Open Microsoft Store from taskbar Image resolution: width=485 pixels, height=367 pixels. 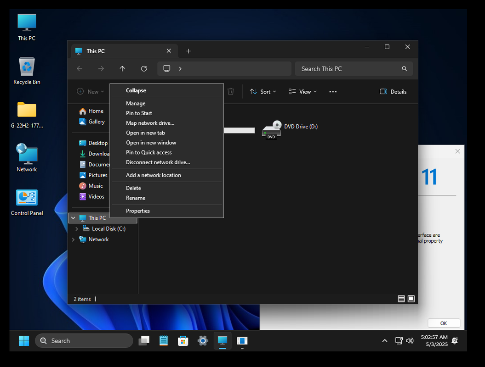click(183, 341)
